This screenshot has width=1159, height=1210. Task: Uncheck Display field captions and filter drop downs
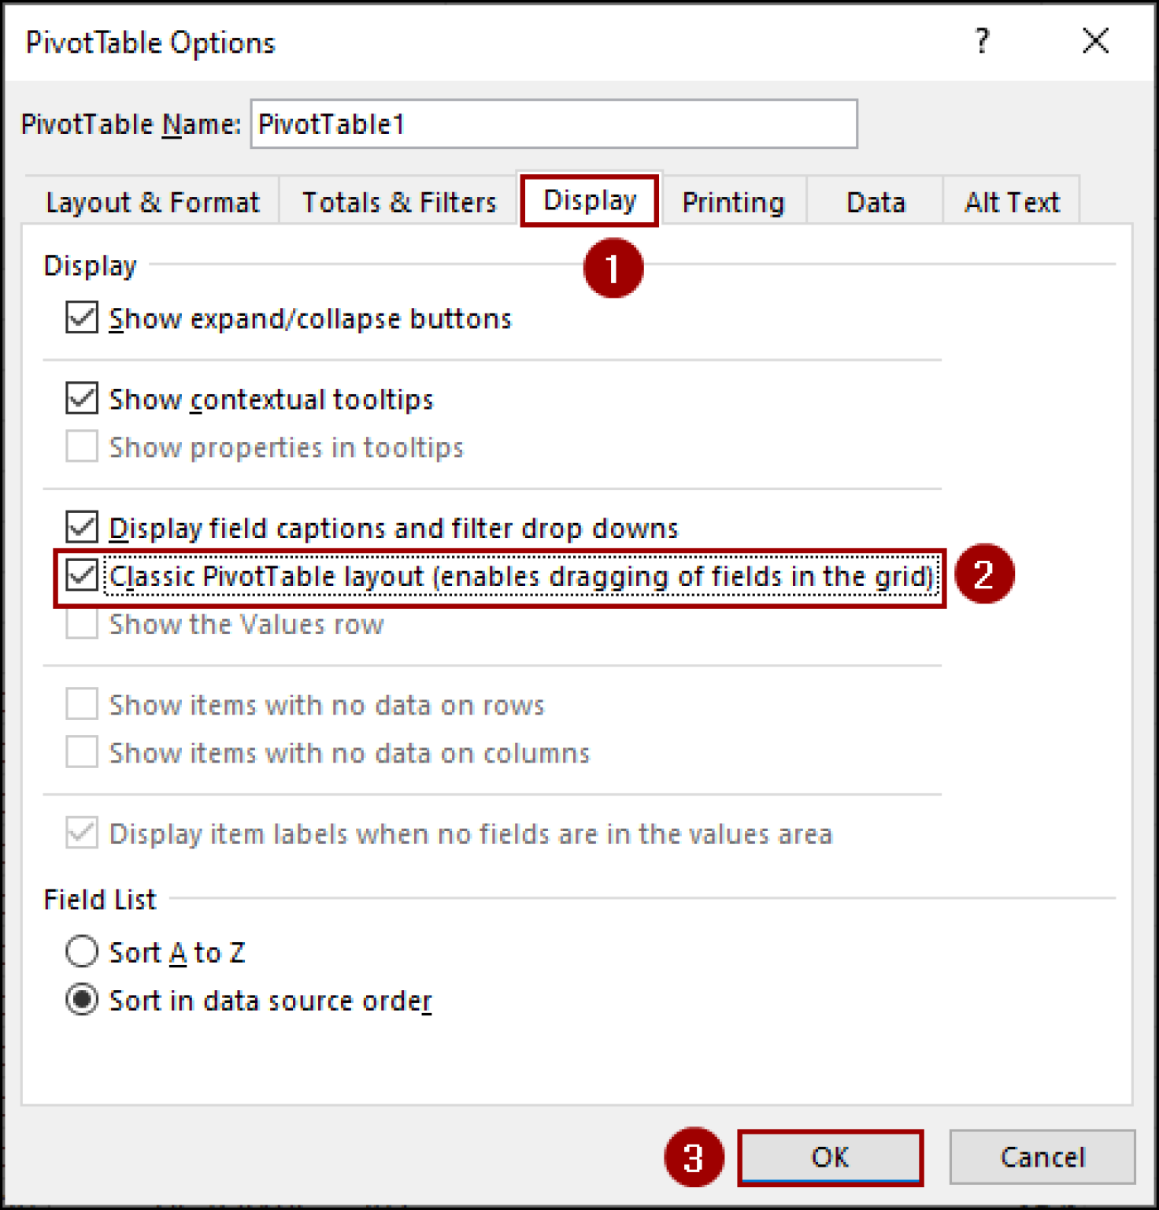[x=80, y=527]
